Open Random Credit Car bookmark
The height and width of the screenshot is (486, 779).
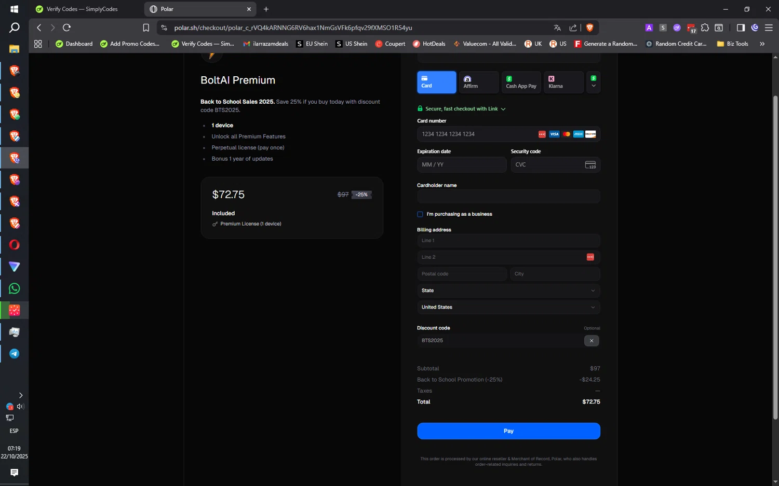(x=676, y=44)
